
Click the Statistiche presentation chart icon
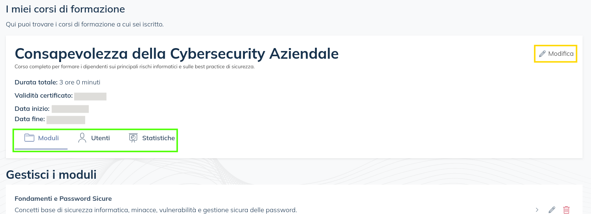pos(133,138)
